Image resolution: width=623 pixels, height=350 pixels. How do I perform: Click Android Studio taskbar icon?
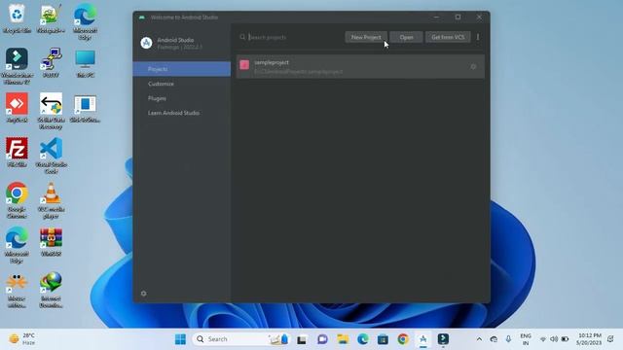click(423, 339)
